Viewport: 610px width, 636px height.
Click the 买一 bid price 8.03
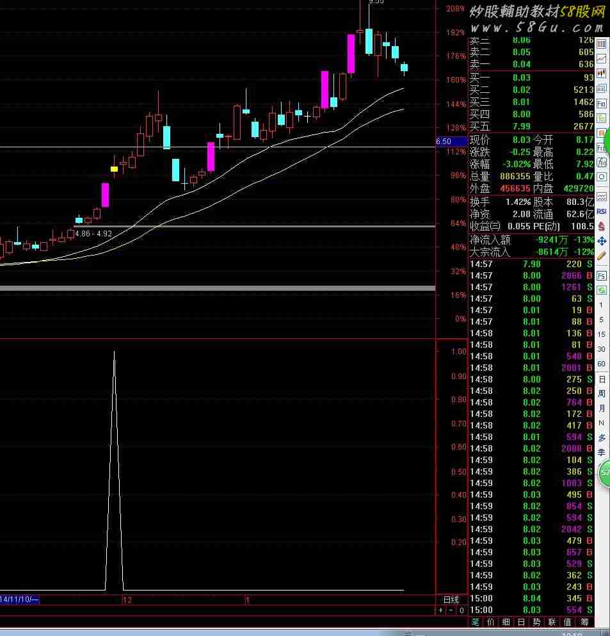521,77
